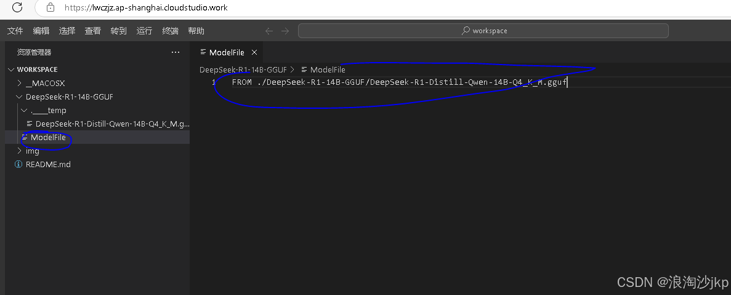Open explorer more actions ellipsis
Image resolution: width=731 pixels, height=295 pixels.
coord(176,52)
